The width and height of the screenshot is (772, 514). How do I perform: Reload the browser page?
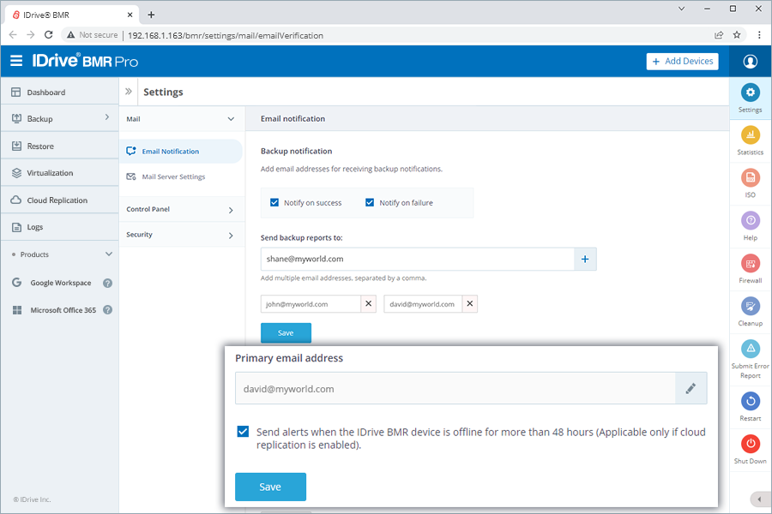(48, 35)
